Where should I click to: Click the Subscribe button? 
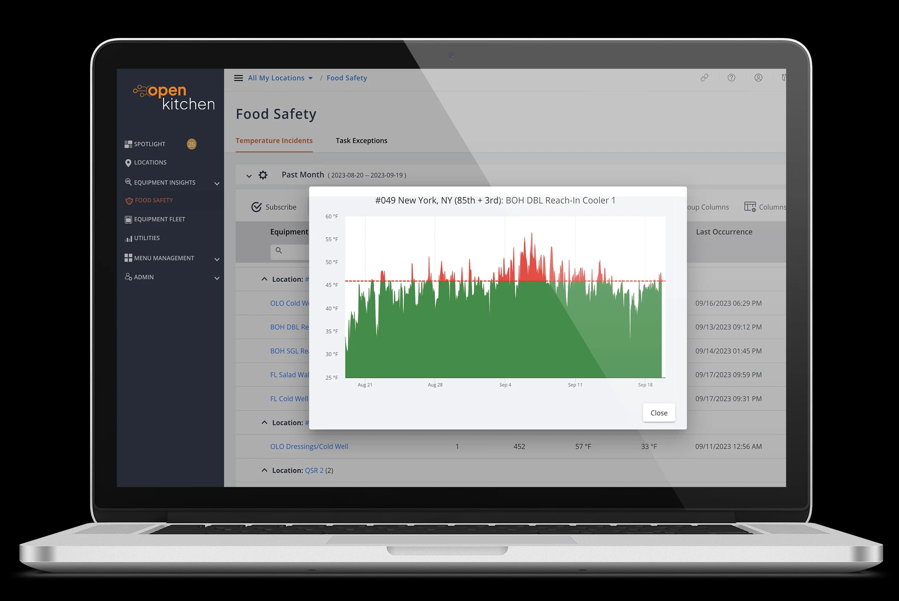click(x=274, y=207)
